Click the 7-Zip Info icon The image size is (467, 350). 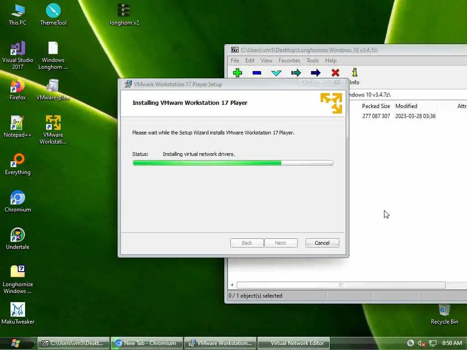[354, 72]
